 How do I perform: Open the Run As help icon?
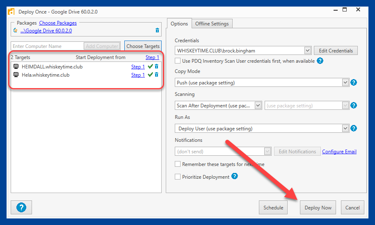tap(354, 129)
